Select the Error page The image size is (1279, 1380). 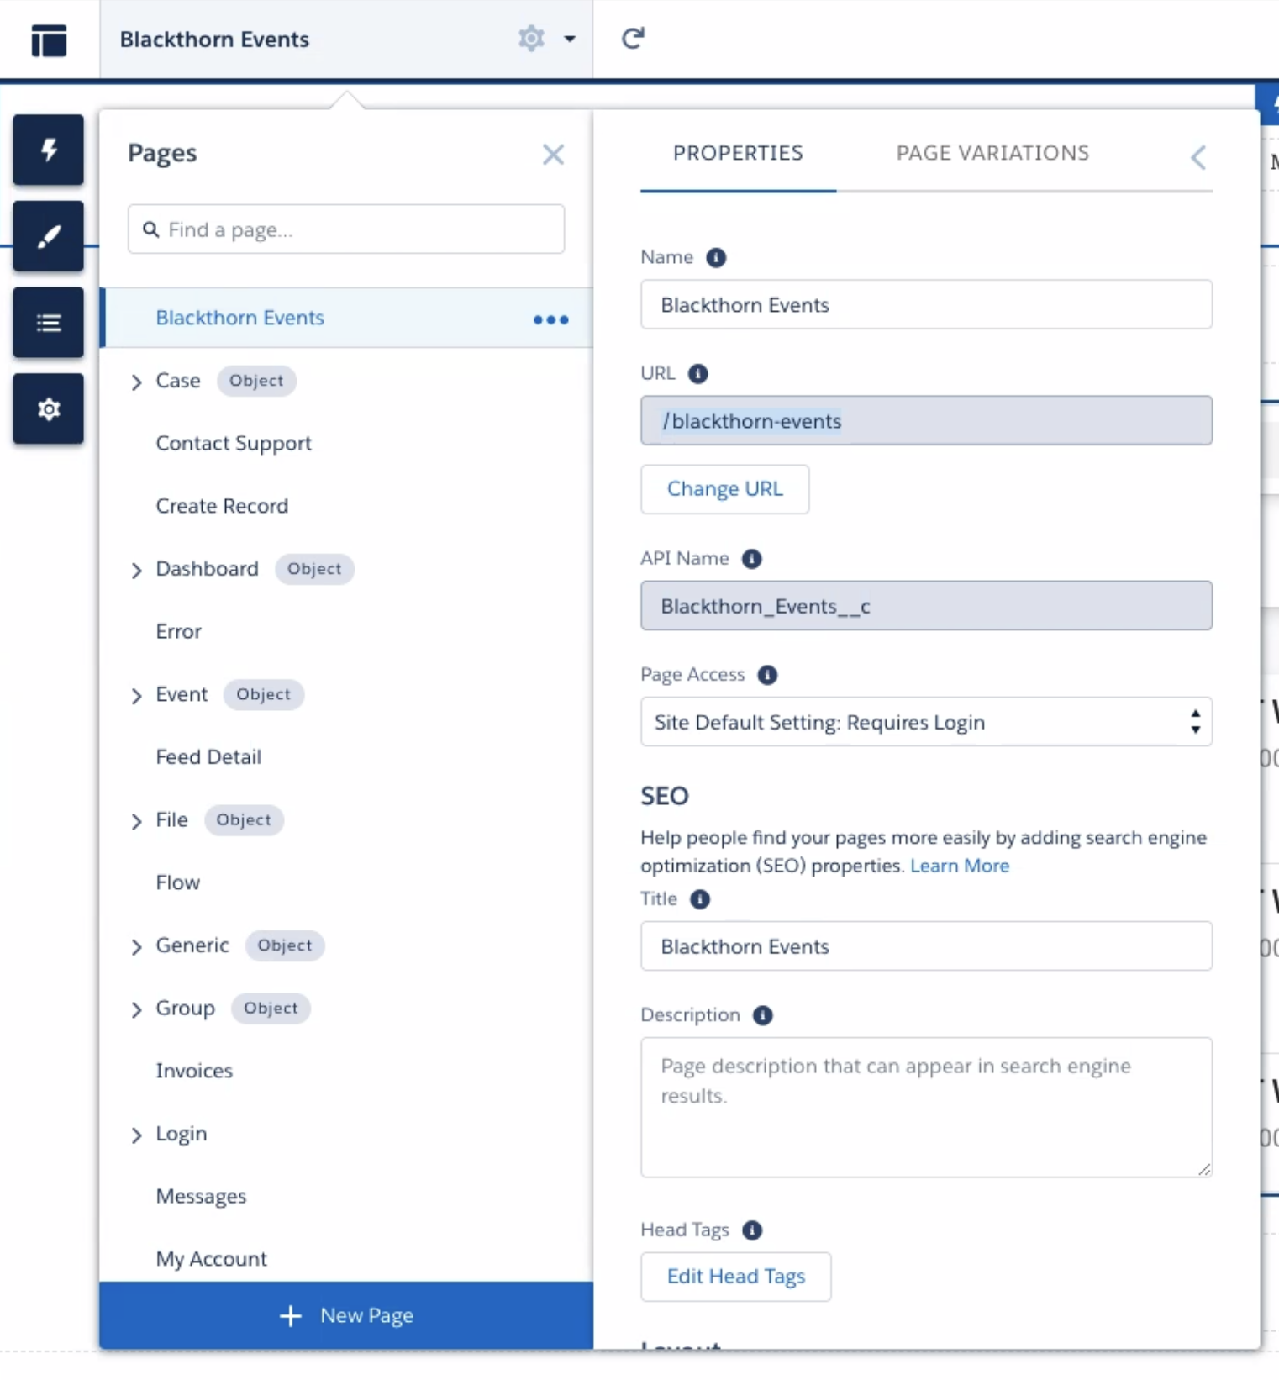coord(178,631)
